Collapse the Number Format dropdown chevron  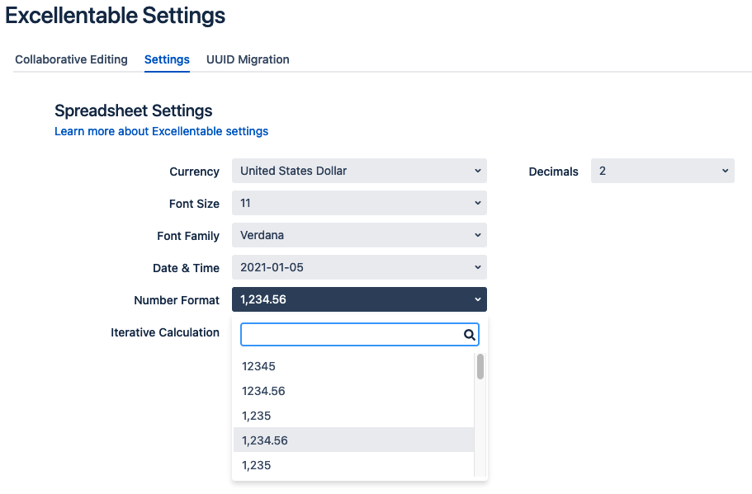(478, 299)
